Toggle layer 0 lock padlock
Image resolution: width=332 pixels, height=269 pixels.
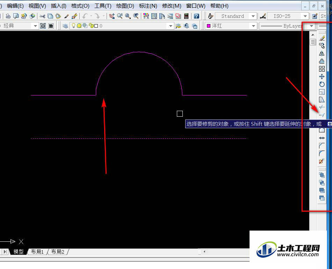[91, 26]
